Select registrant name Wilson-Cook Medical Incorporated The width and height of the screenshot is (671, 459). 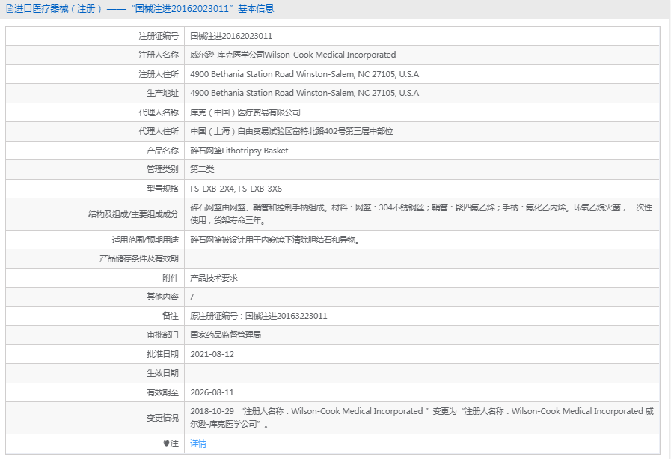click(x=292, y=55)
